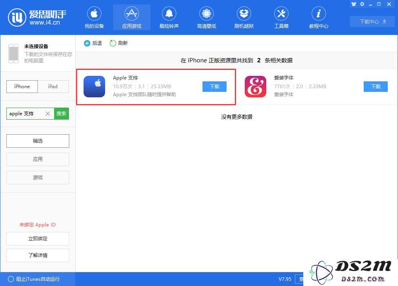Open 爱装字体 app icon
This screenshot has width=398, height=286.
pos(256,87)
